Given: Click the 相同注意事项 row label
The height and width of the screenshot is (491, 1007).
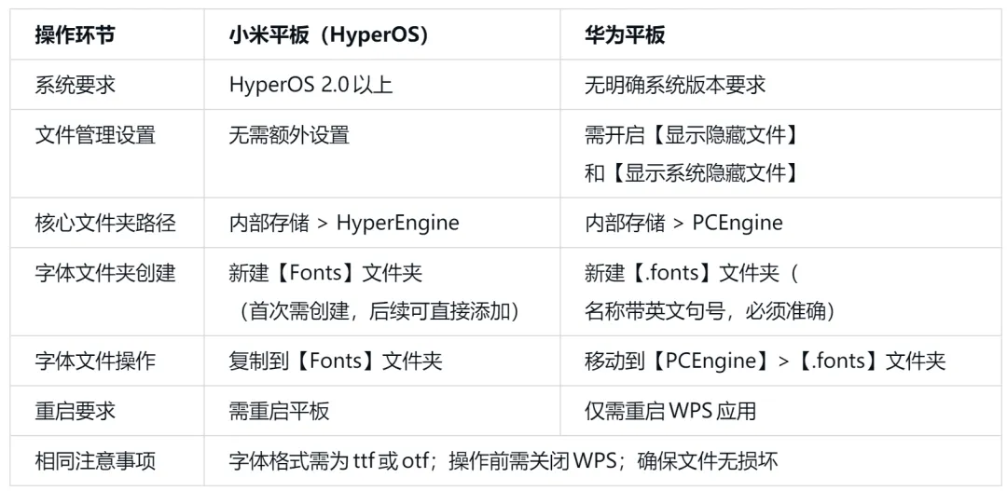Looking at the screenshot, I should 95,461.
